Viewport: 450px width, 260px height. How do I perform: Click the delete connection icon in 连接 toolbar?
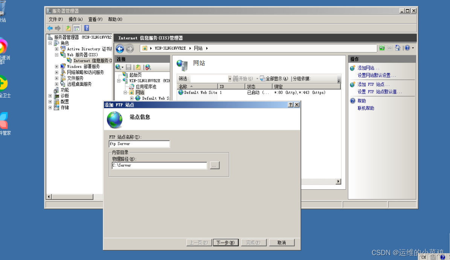click(x=148, y=67)
